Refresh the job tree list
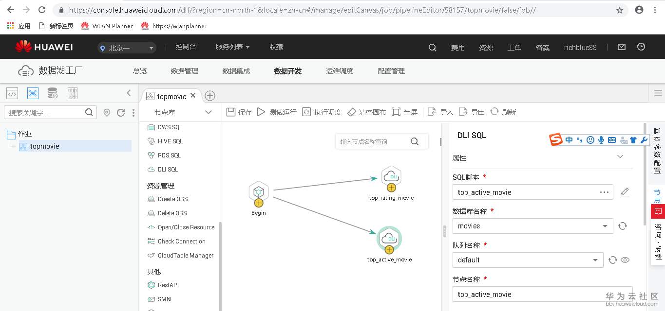 click(121, 112)
